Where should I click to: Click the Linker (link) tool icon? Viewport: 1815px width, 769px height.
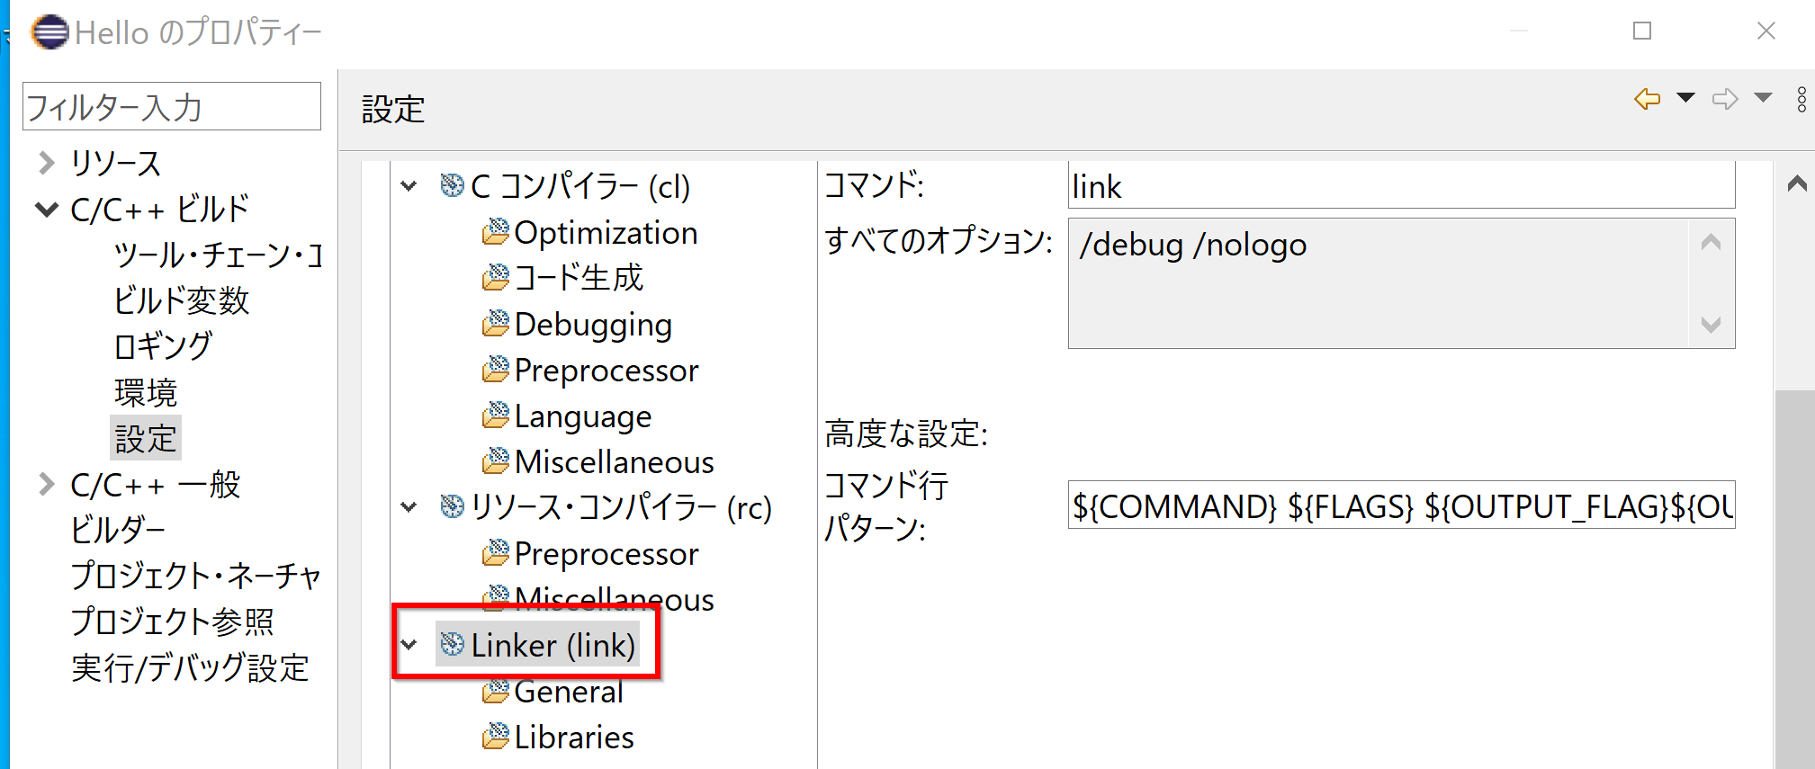pyautogui.click(x=452, y=645)
